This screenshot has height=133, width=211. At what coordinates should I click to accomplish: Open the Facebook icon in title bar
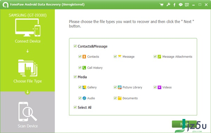(174, 5)
